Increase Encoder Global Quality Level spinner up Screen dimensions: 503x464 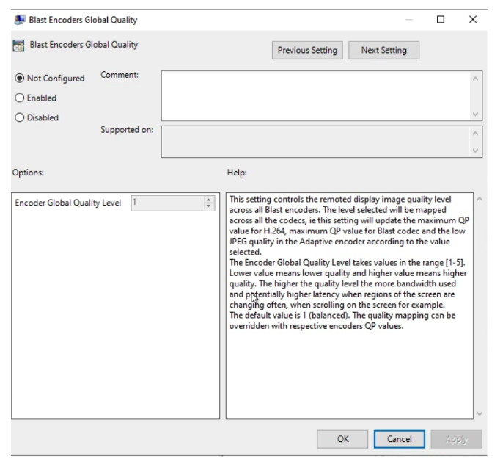(x=208, y=200)
